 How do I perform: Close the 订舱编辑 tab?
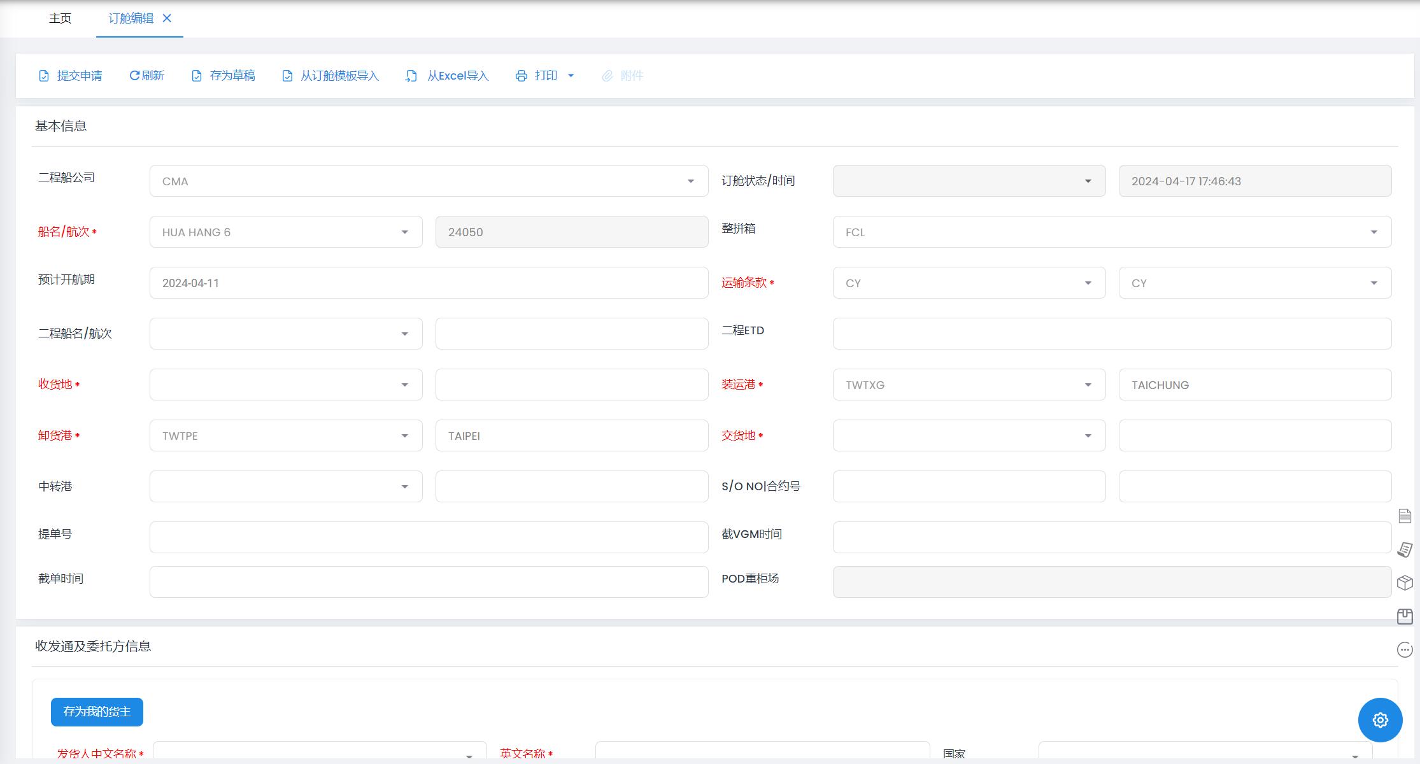coord(167,18)
